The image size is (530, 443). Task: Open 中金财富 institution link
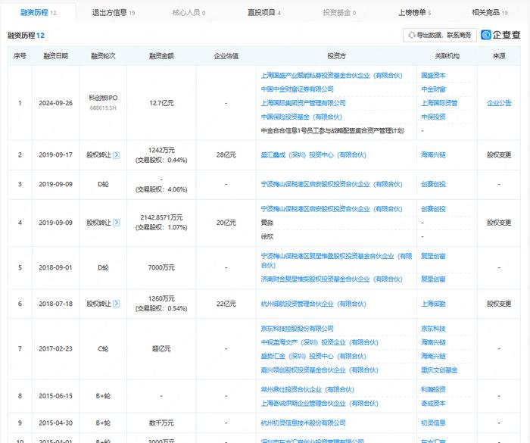(433, 89)
